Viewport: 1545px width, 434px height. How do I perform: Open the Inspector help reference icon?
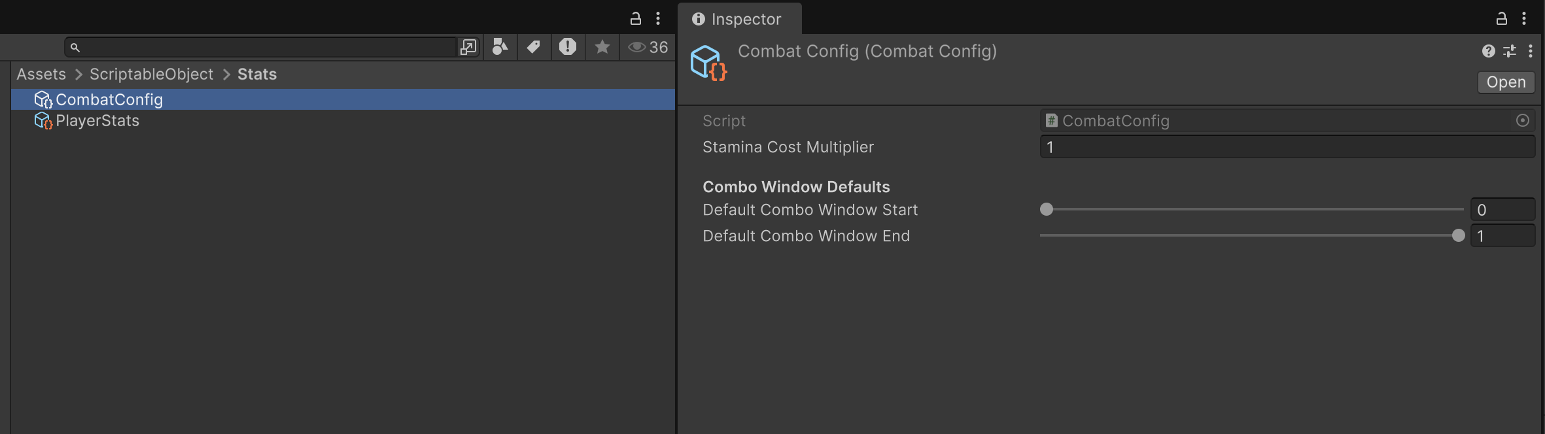click(x=1488, y=51)
